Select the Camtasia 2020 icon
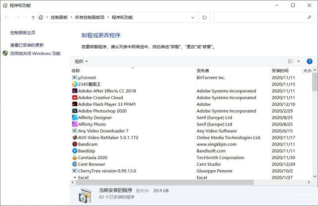Image resolution: width=318 pixels, height=206 pixels. click(75, 158)
